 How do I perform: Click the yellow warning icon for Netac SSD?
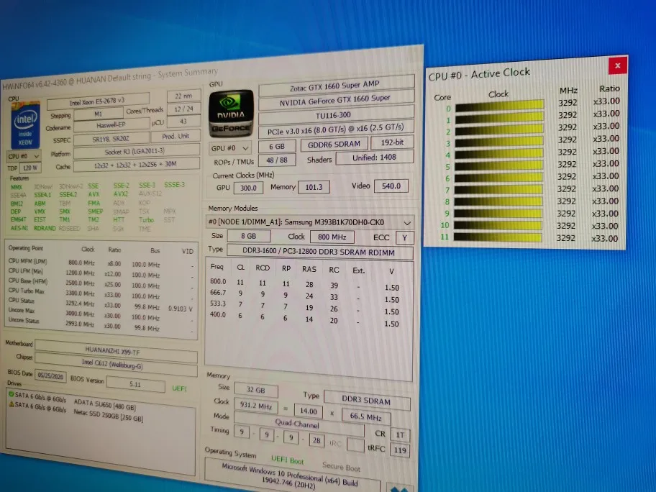coord(12,404)
